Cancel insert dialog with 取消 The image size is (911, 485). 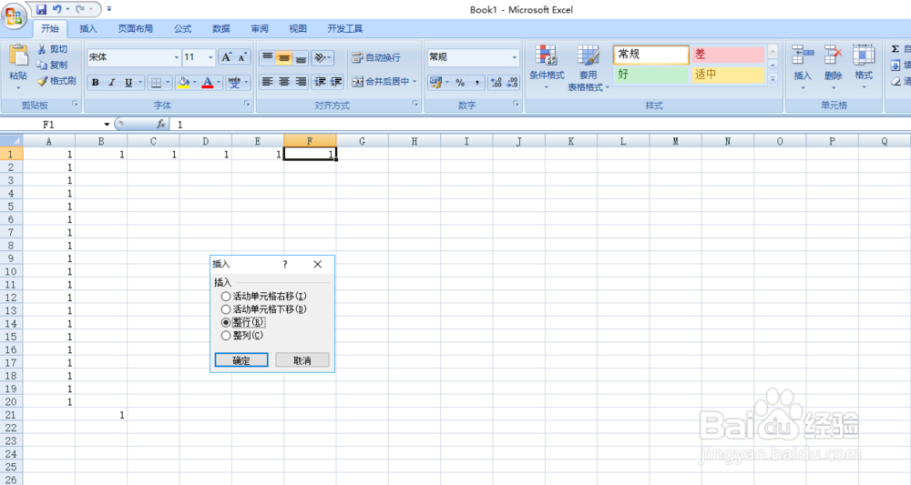click(x=302, y=360)
